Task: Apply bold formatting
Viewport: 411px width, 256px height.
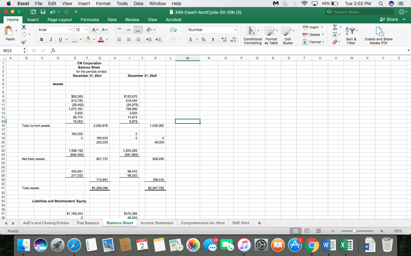Action: click(42, 39)
